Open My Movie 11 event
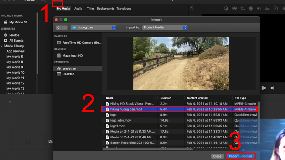This screenshot has width=285, height=160. (15, 78)
